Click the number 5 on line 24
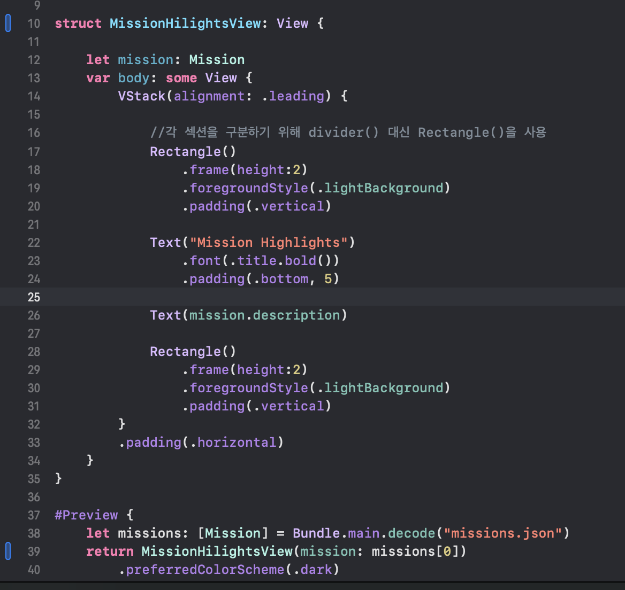 coord(328,279)
